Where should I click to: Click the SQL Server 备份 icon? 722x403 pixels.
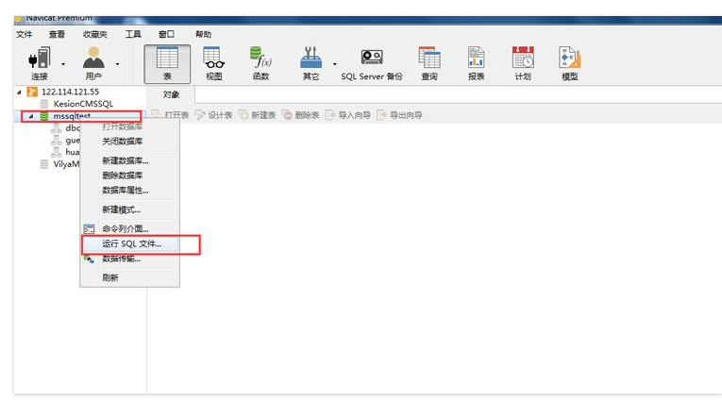pos(371,62)
